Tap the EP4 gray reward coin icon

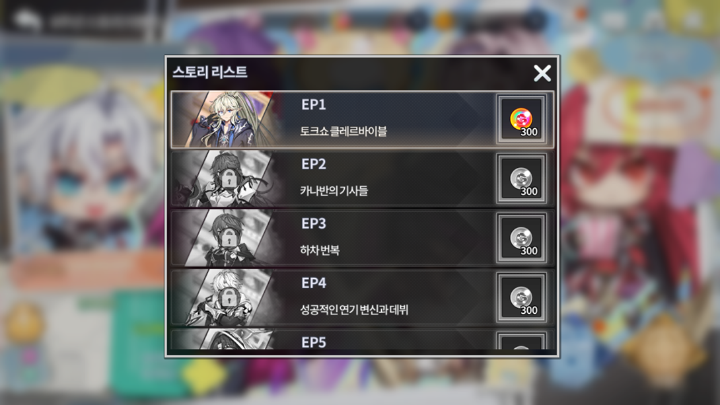pos(521,298)
